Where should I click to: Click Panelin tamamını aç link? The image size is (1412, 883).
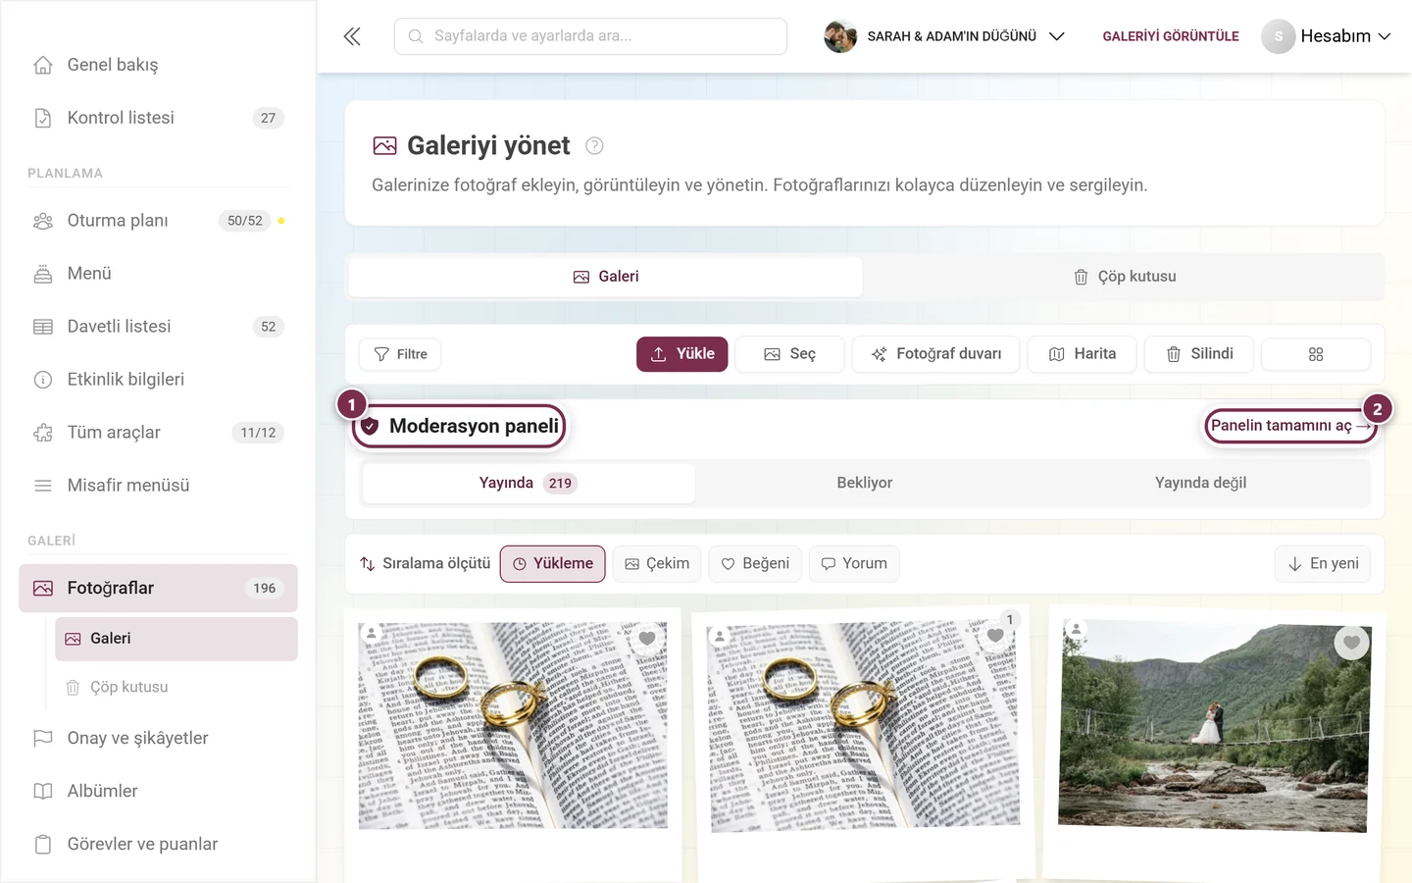pyautogui.click(x=1290, y=426)
